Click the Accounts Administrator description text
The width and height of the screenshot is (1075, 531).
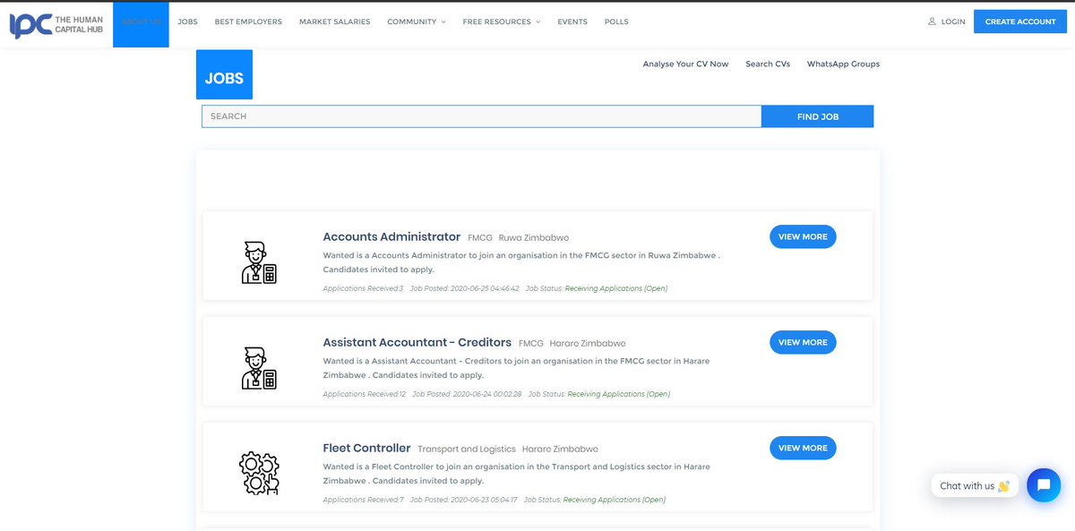tap(521, 262)
